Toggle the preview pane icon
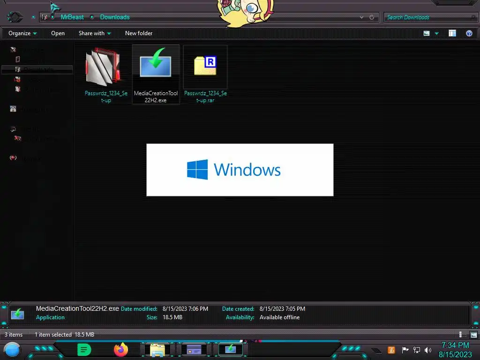Screen dimensions: 480x360 point(452,33)
